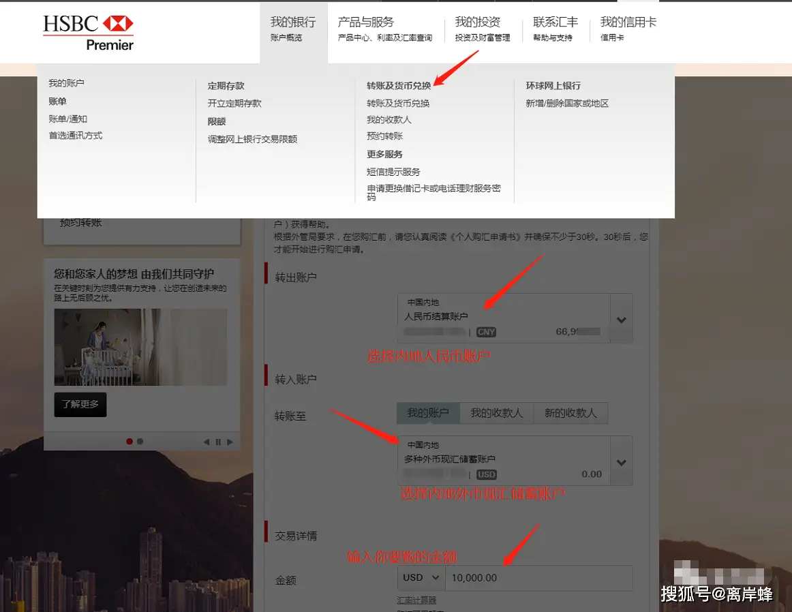Select the 多种外币现汇储蓄账户 destination box

(x=504, y=461)
